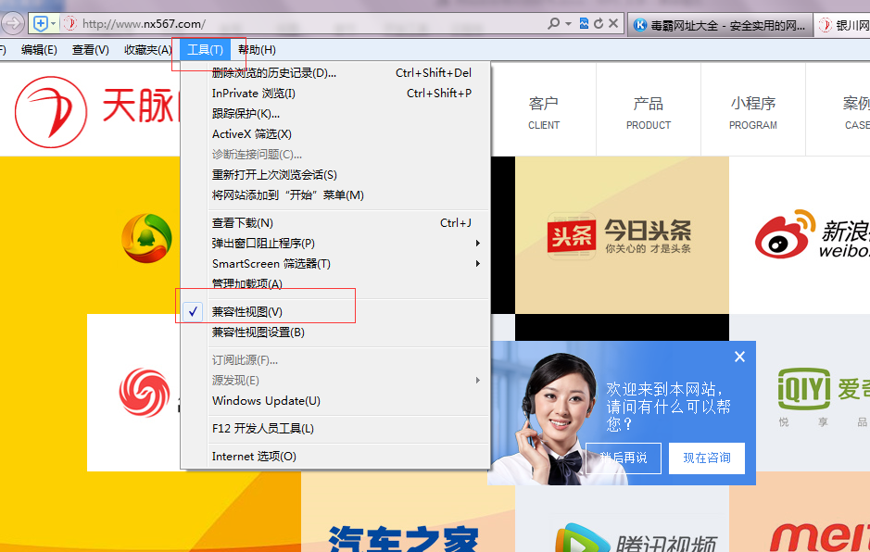Screen dimensions: 870x552
Task: Select Internet 选项(O) from menu
Action: (x=254, y=457)
